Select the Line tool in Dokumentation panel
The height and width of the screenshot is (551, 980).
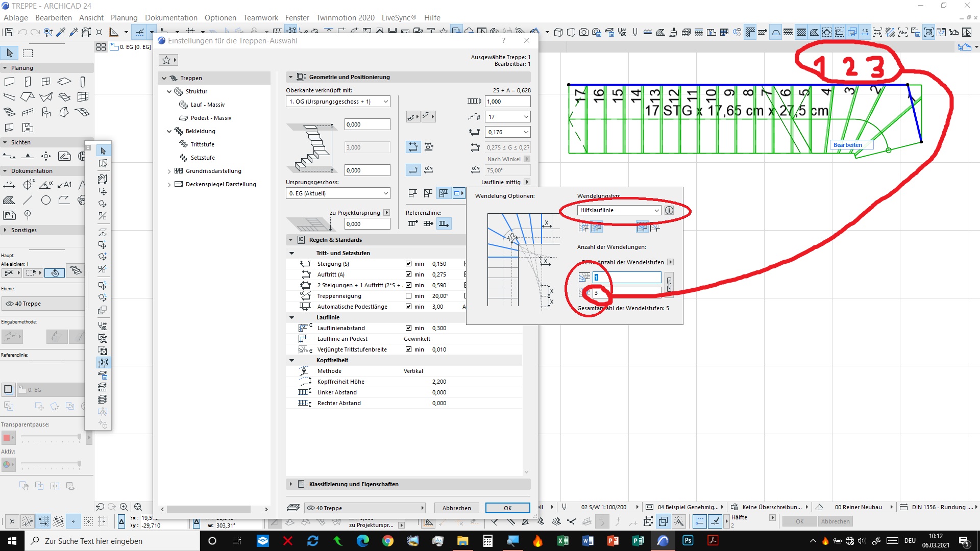tap(28, 200)
